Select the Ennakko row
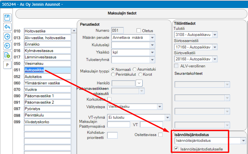The width and height of the screenshot is (248, 154). click(x=47, y=44)
